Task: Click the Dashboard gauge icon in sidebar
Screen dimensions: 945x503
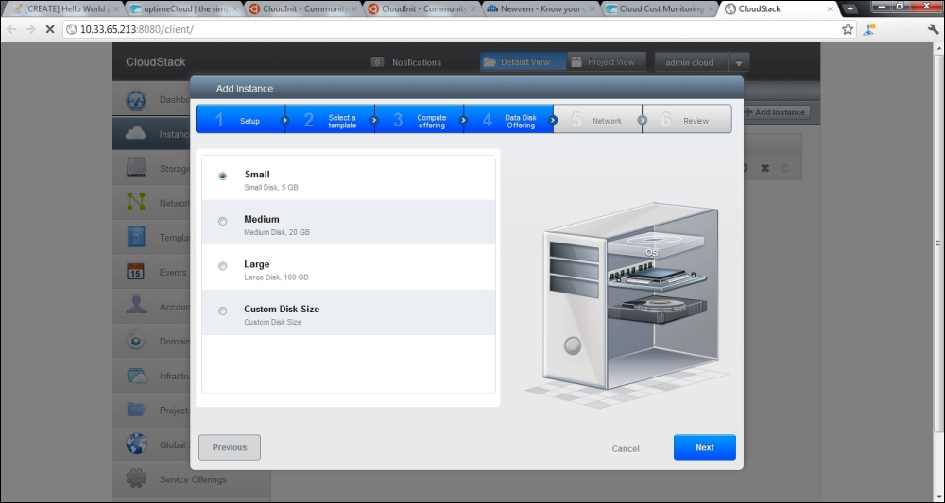Action: 136,100
